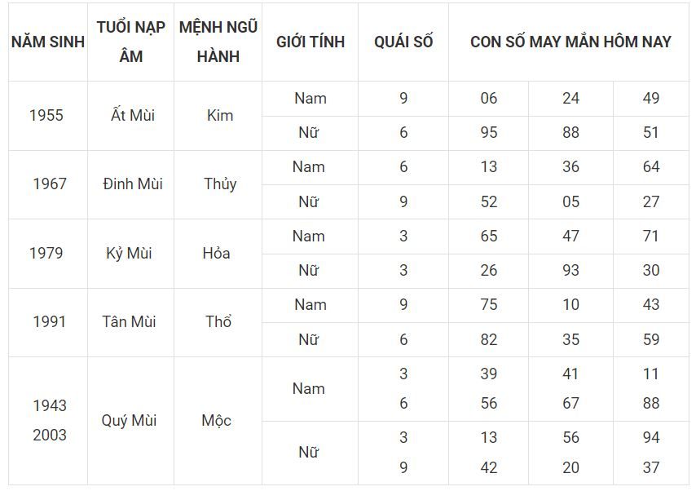Select the Ất Mùi cell
This screenshot has width=696, height=491.
pyautogui.click(x=131, y=116)
